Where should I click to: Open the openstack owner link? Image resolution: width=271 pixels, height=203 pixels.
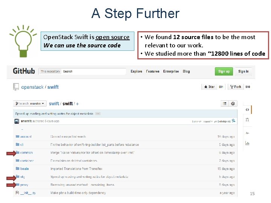click(32, 87)
